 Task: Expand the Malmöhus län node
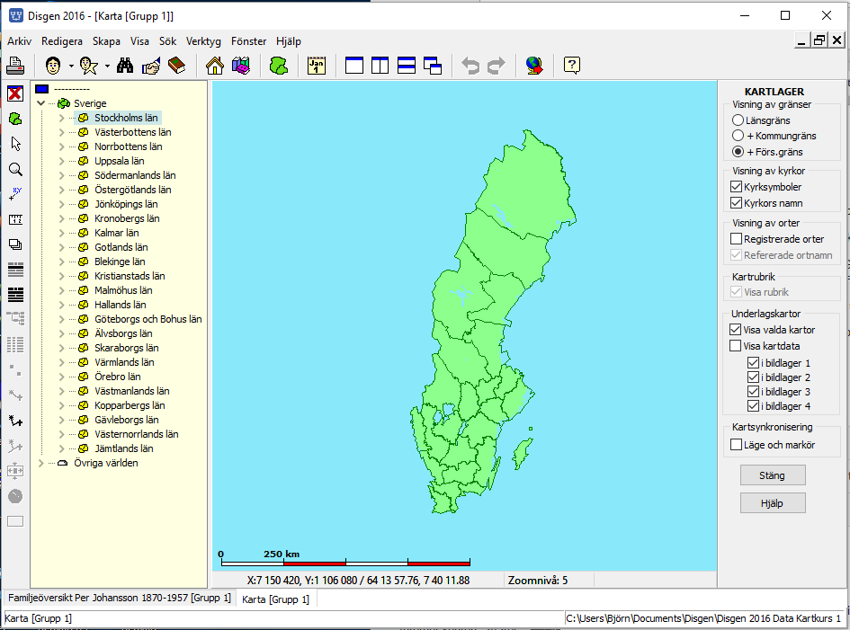point(61,290)
